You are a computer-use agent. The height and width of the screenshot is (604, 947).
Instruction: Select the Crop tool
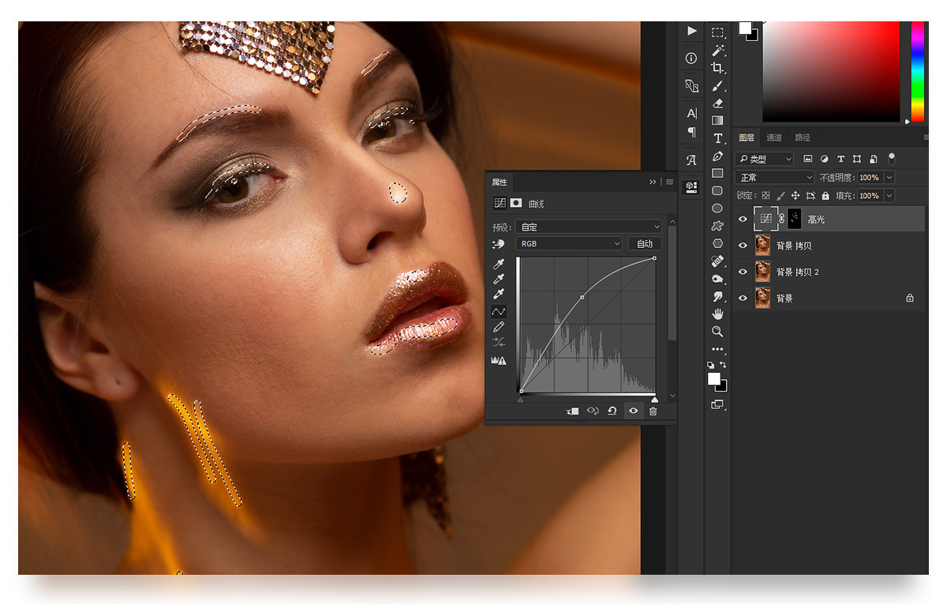pyautogui.click(x=717, y=68)
